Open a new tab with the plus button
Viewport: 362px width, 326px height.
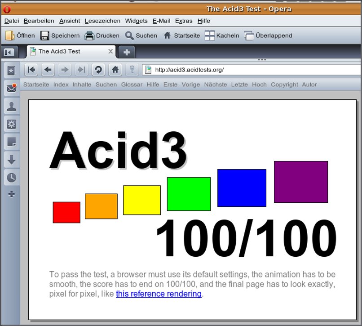[x=127, y=52]
